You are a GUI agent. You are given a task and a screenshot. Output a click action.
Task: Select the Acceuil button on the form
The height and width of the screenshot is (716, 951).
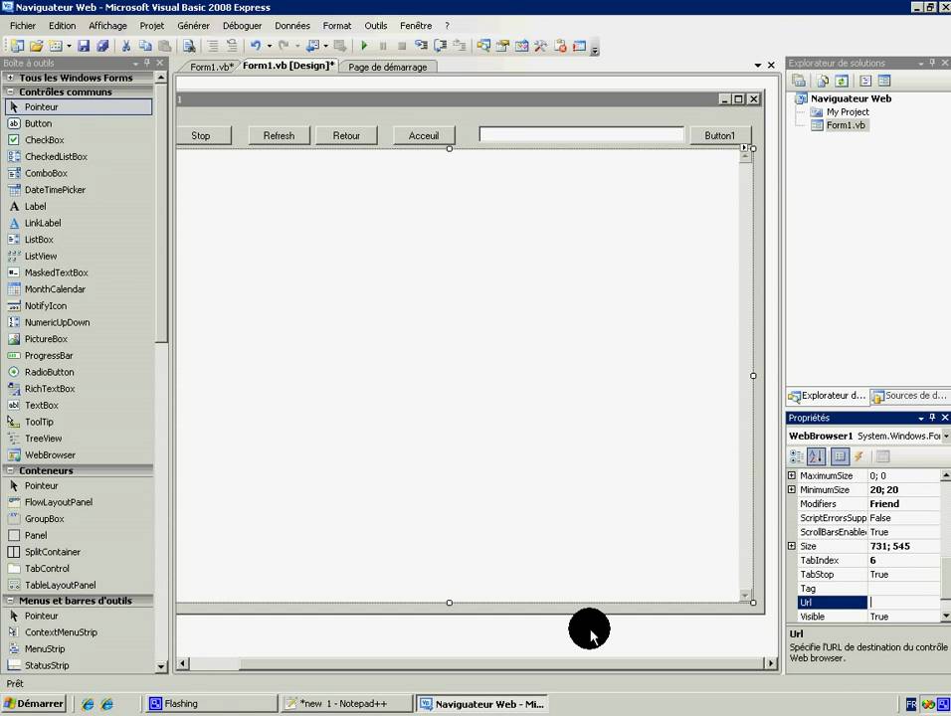click(x=424, y=136)
